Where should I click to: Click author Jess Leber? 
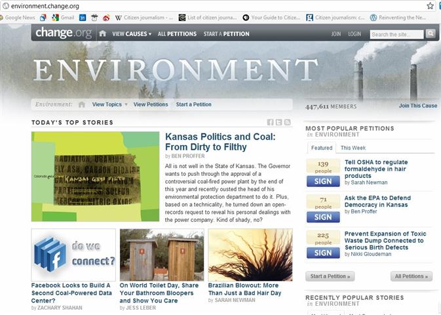141,308
